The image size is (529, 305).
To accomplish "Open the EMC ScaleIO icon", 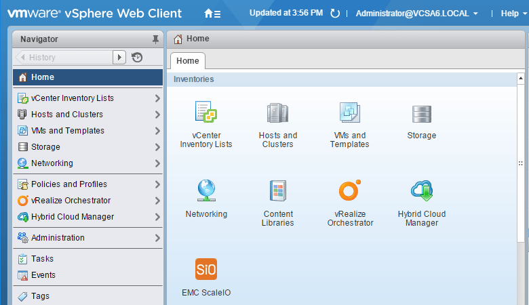I will click(206, 269).
